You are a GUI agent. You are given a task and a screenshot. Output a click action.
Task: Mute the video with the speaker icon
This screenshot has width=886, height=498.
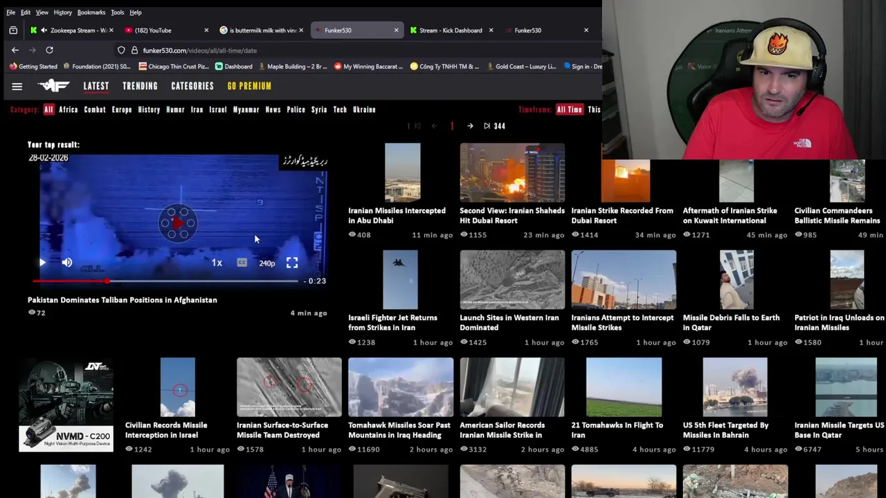click(67, 263)
